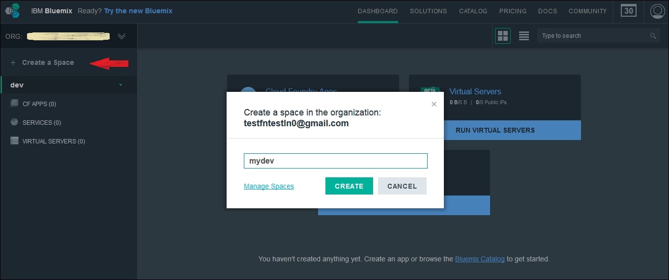This screenshot has height=280, width=669.
Task: Open VIRTUAL SERVERS (0) in sidebar
Action: tap(54, 141)
